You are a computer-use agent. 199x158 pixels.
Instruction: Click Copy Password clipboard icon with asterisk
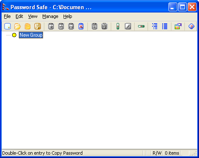coord(51,26)
